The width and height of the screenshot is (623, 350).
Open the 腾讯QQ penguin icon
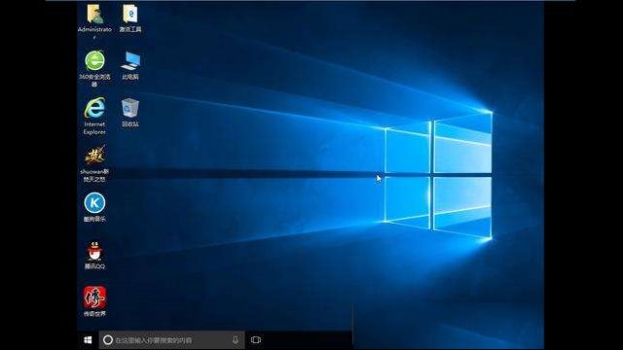94,251
